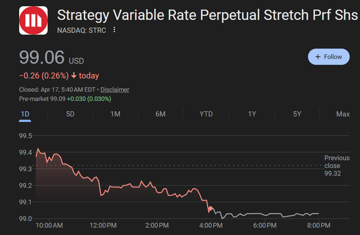Select the 5D chart range tab
The image size is (360, 235).
70,114
